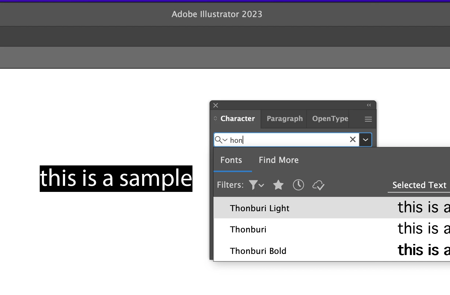Click the Thonburi Bold sample preview
This screenshot has width=450, height=295.
(x=424, y=250)
